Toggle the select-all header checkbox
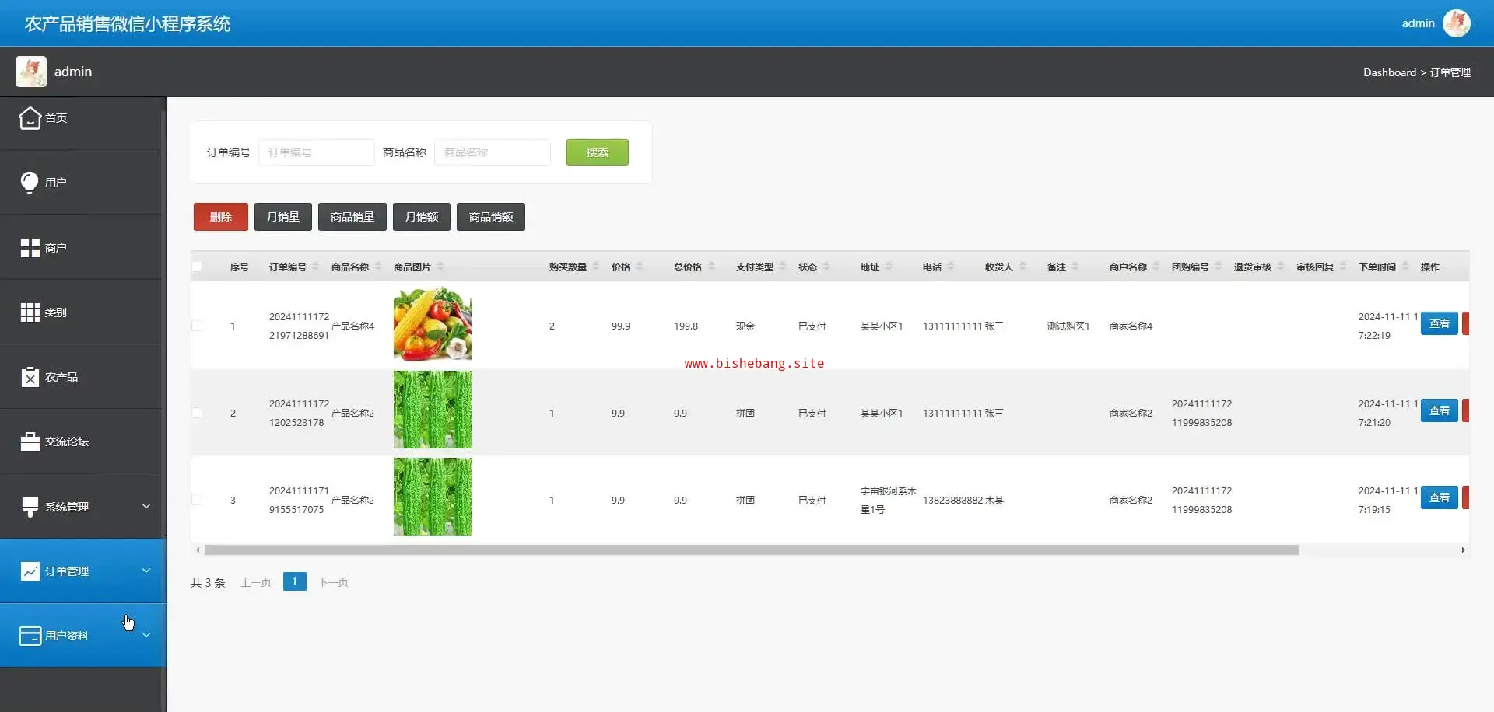This screenshot has height=712, width=1494. pos(197,267)
